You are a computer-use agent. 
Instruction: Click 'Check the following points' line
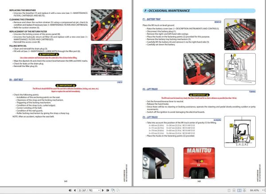point(26,95)
